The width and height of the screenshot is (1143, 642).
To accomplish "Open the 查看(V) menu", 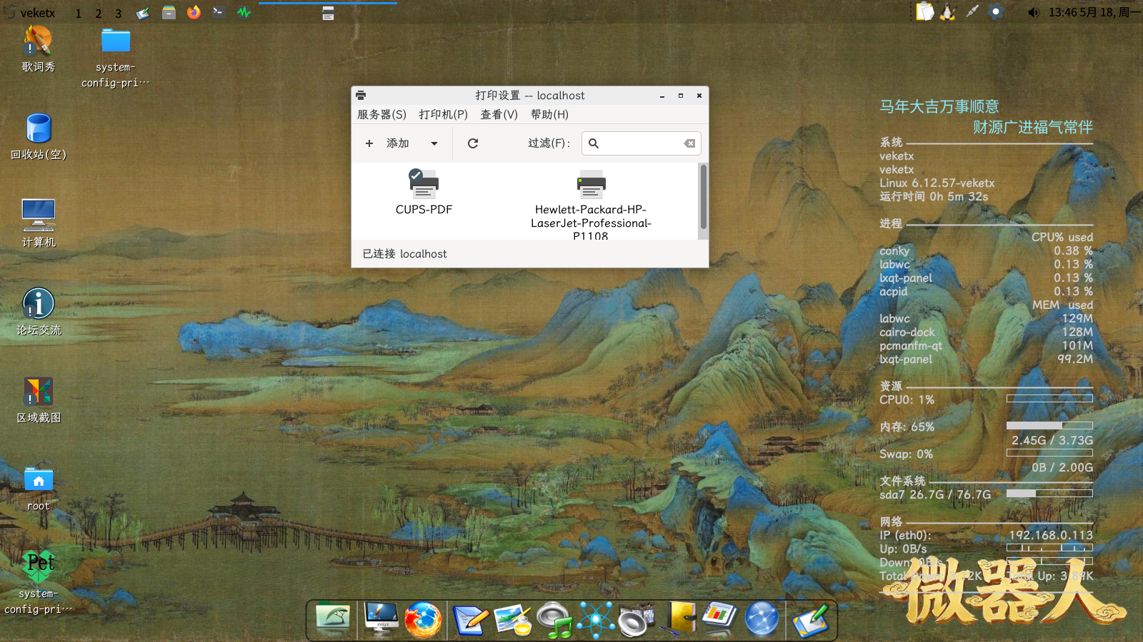I will point(499,114).
